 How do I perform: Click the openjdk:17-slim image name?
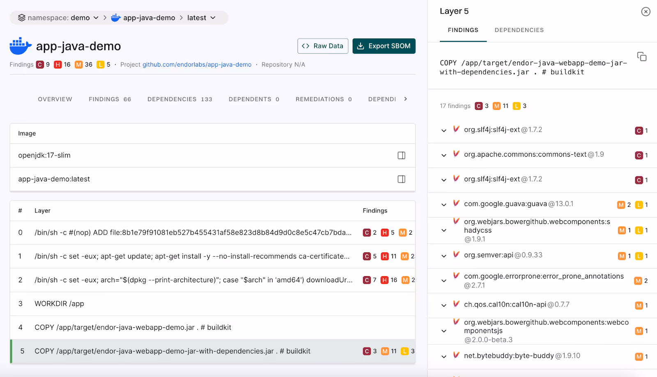pos(44,155)
